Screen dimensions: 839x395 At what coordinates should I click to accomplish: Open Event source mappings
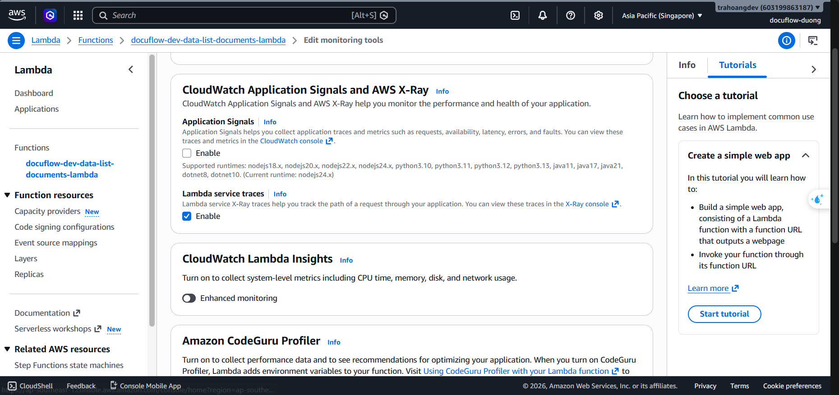click(x=56, y=243)
